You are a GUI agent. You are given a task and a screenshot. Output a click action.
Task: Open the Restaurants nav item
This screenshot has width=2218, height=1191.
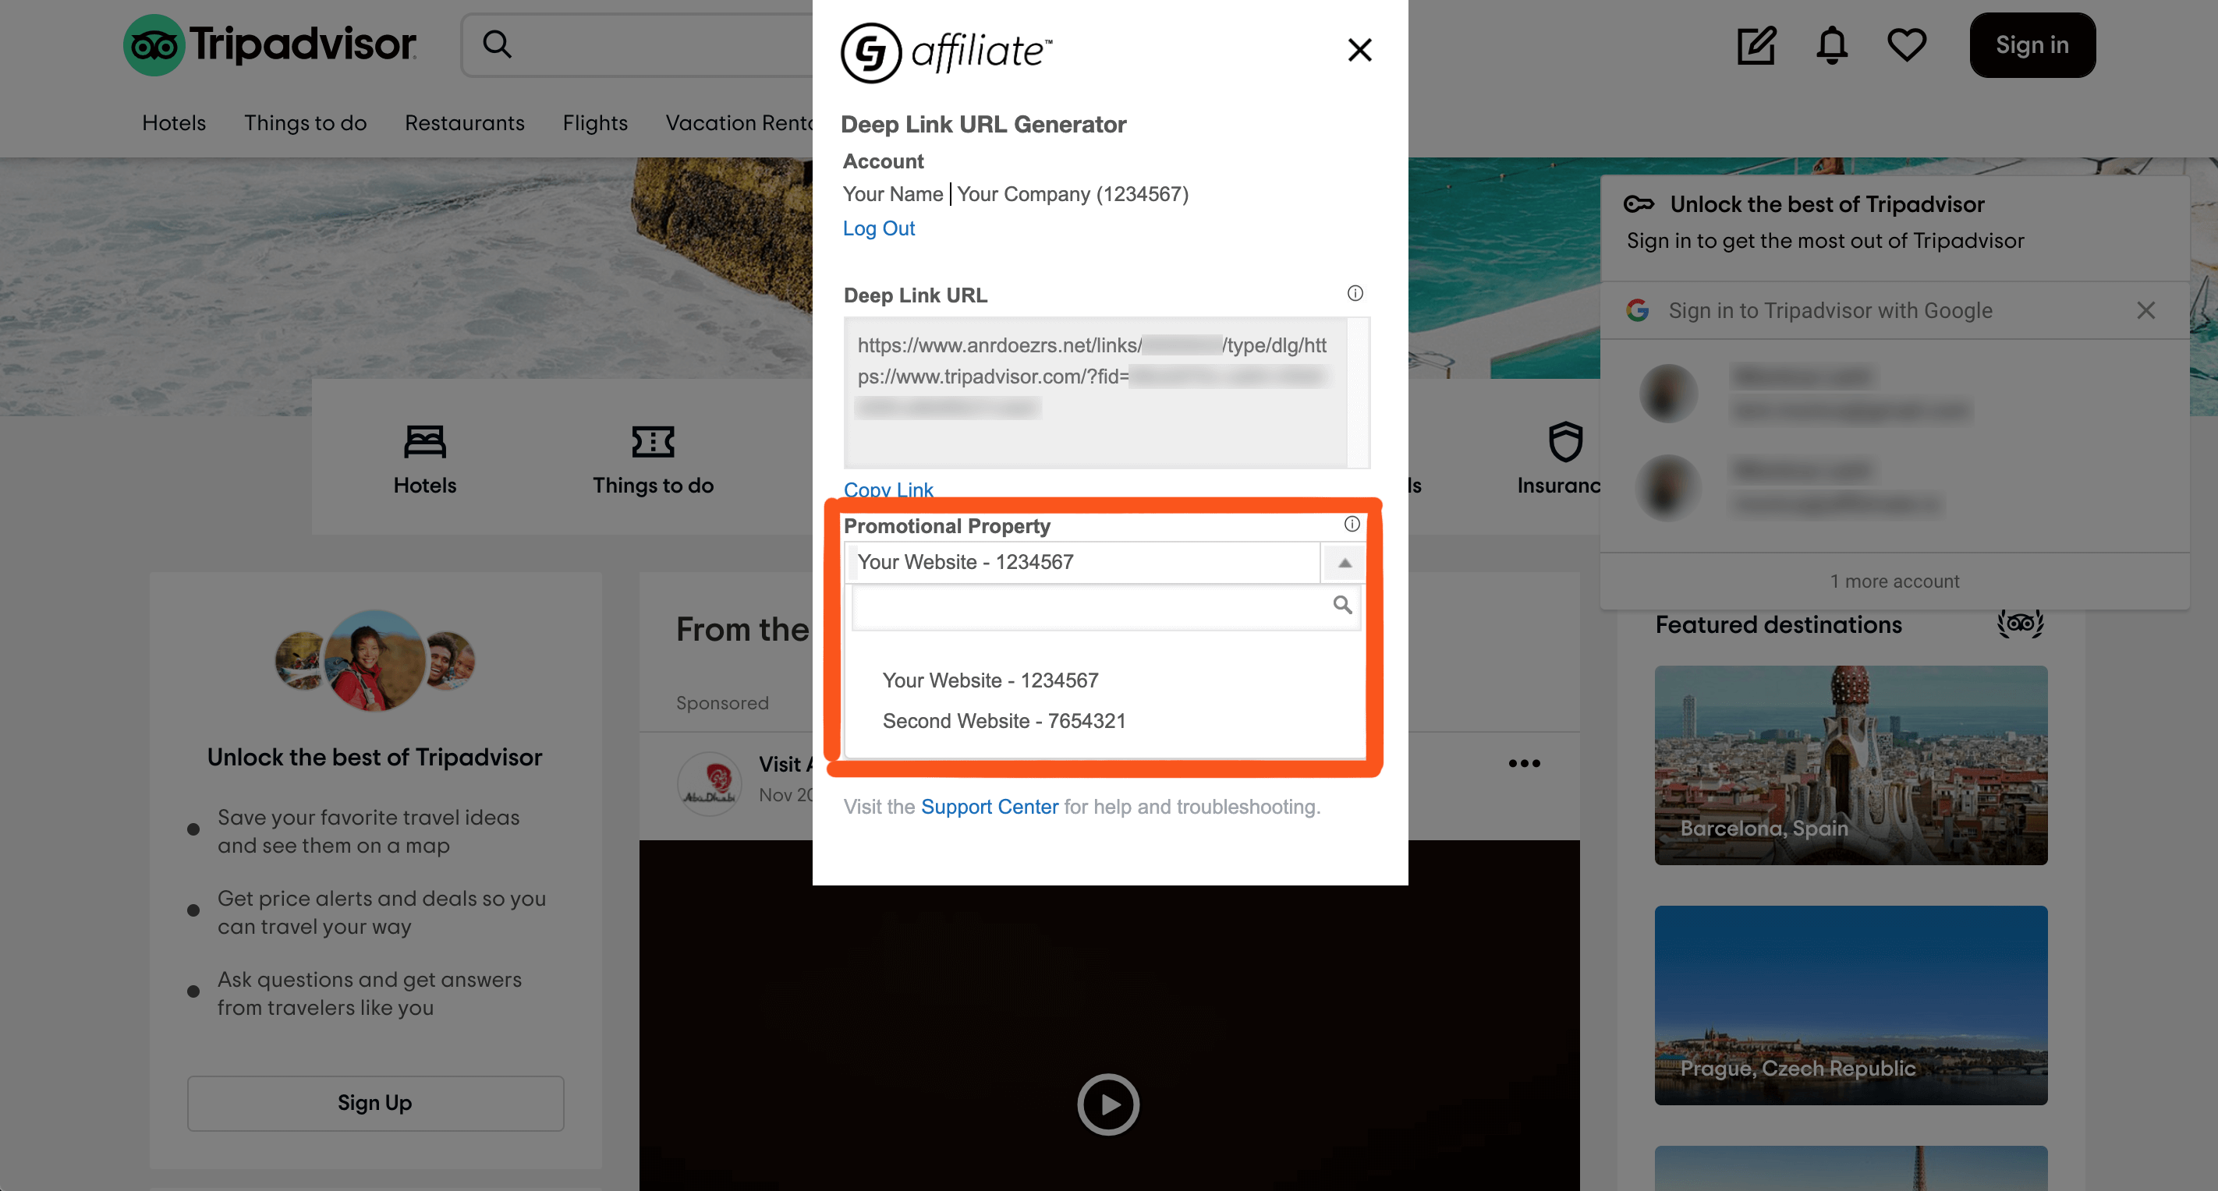click(464, 122)
